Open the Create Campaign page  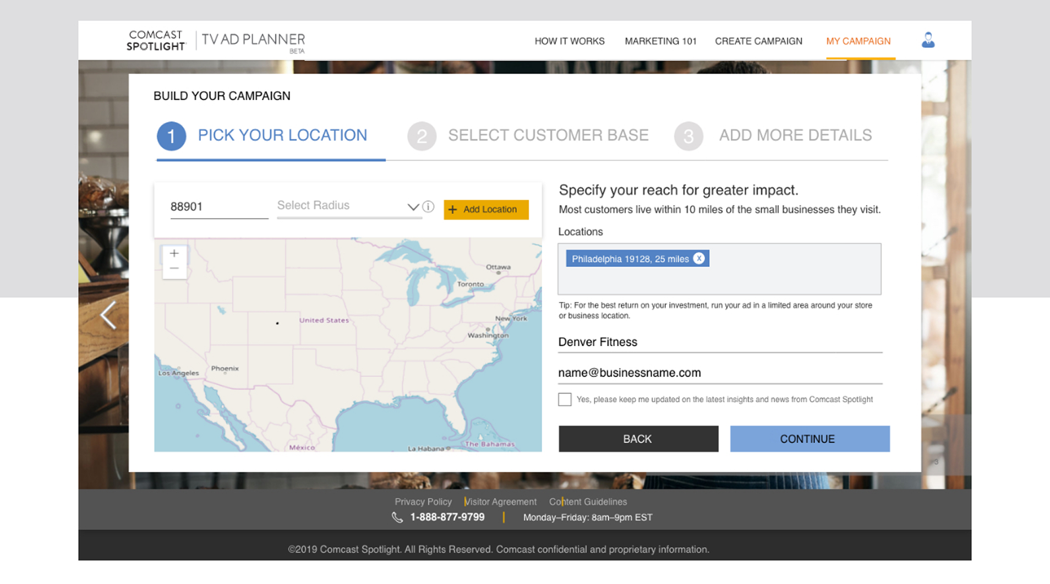pos(758,41)
